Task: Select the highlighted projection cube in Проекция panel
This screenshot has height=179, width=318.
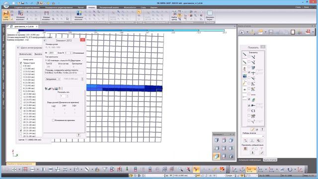Action: pyautogui.click(x=217, y=156)
